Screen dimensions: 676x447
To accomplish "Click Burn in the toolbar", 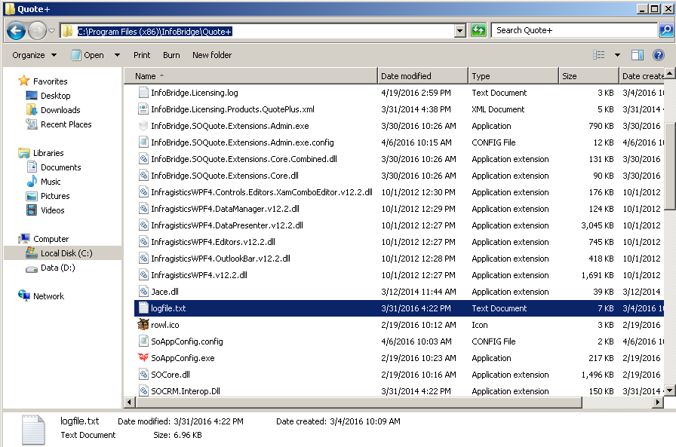I will (171, 55).
